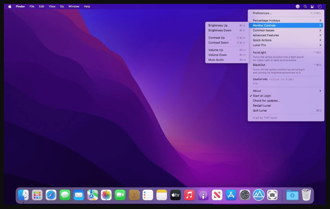Viewport: 330px width, 209px height.
Task: Open Photos from the Dock
Action: click(x=106, y=195)
